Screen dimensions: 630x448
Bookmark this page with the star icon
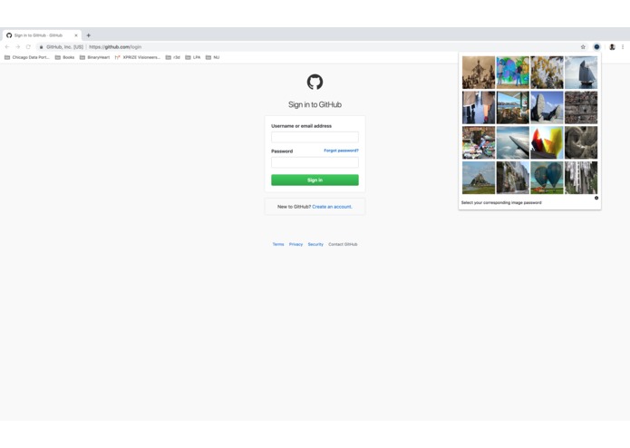(583, 47)
